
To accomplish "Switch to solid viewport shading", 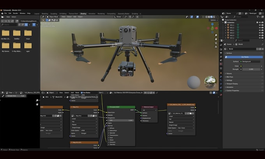I will coord(209,17).
